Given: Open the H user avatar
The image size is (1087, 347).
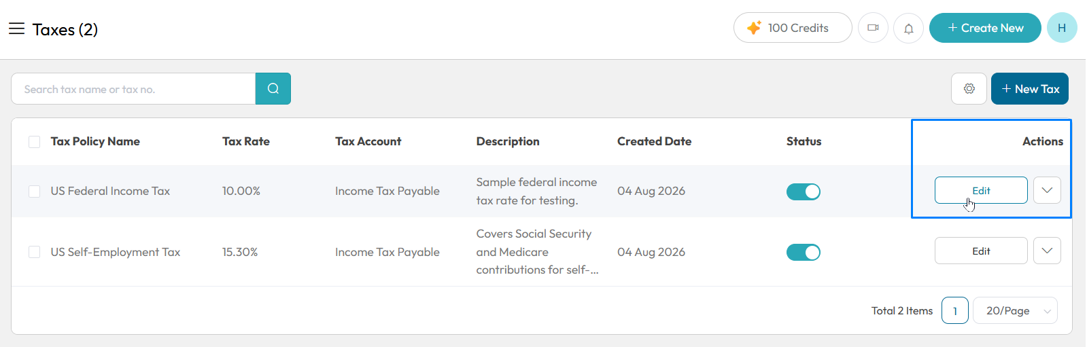Looking at the screenshot, I should click(x=1062, y=28).
